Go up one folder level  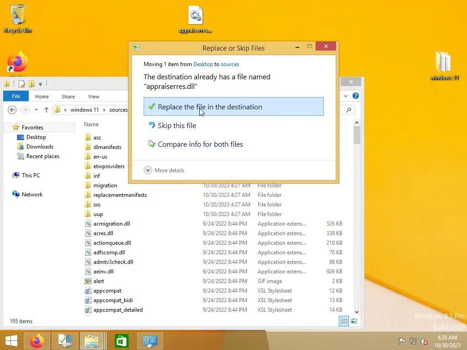(x=46, y=110)
